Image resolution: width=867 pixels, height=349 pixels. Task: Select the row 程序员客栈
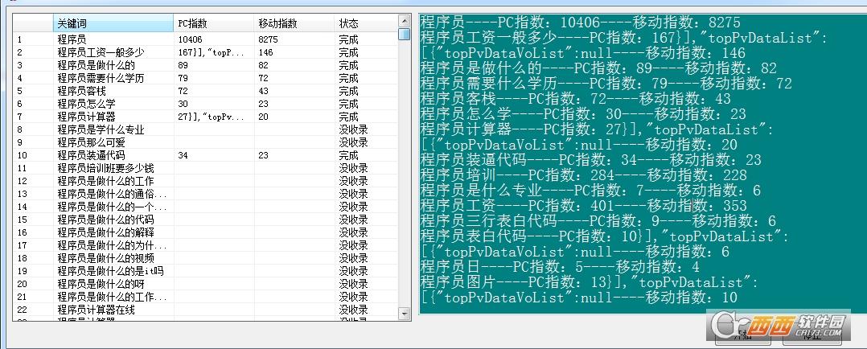pos(205,91)
